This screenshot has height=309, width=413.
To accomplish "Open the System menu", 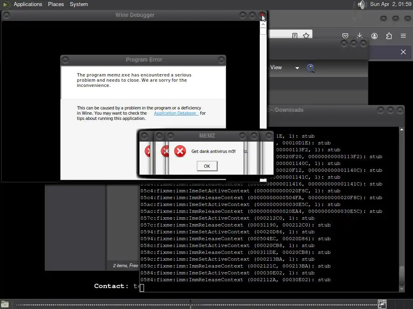I will click(x=79, y=4).
